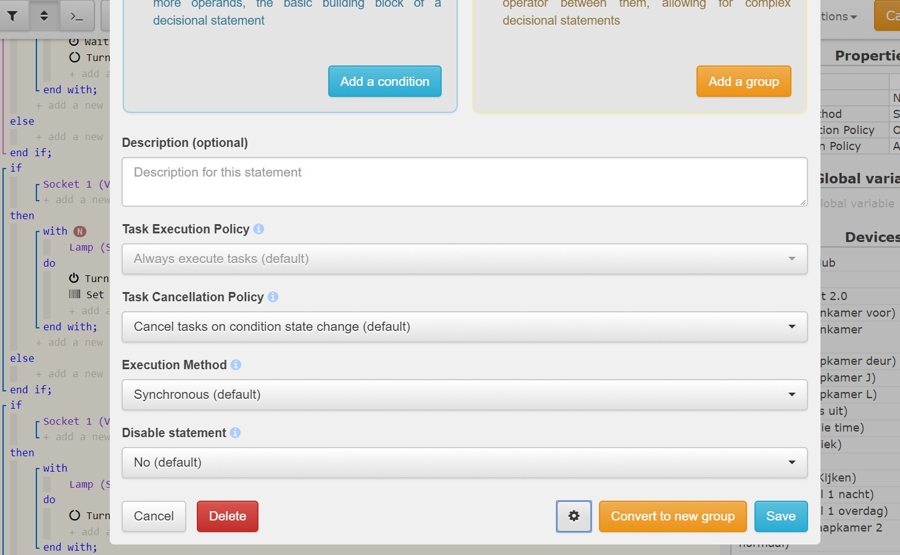Focus the Description text area

point(464,182)
